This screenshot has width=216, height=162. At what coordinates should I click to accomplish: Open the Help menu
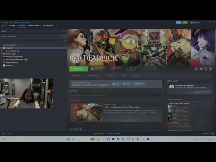(28, 22)
